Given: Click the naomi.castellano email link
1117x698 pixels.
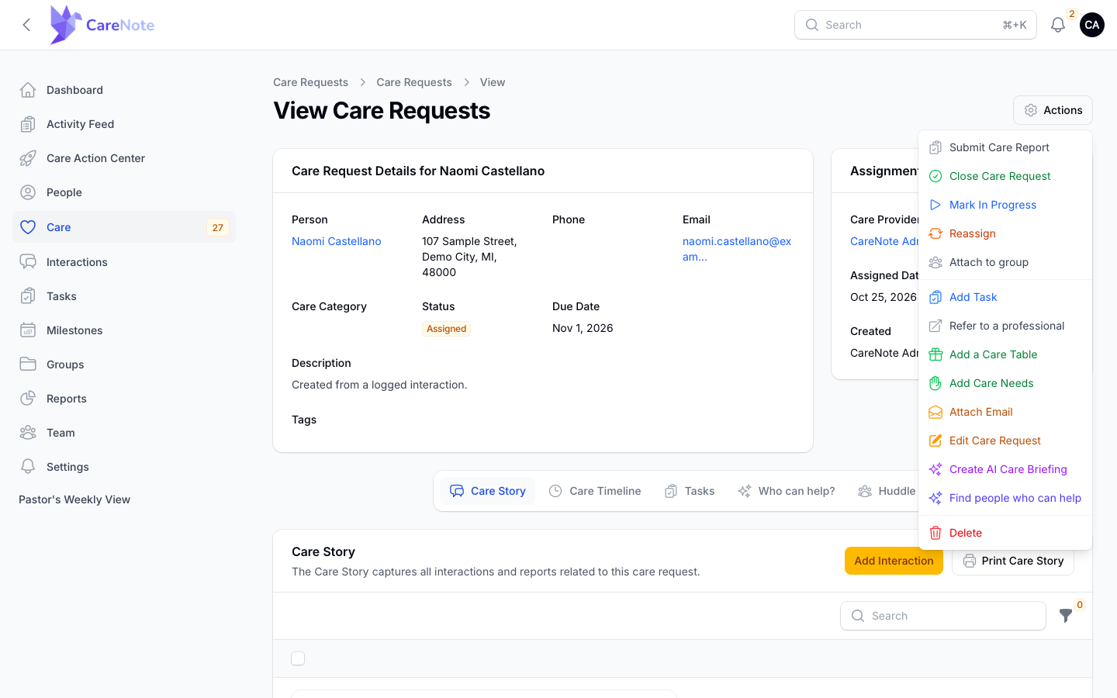Looking at the screenshot, I should tap(737, 249).
